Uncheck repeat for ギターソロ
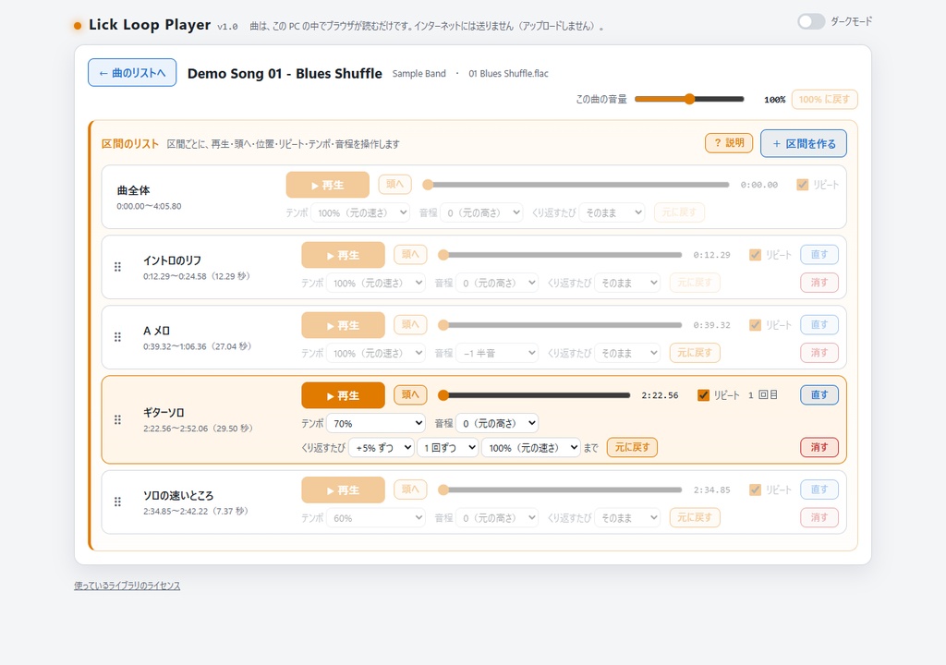The image size is (946, 665). (703, 395)
